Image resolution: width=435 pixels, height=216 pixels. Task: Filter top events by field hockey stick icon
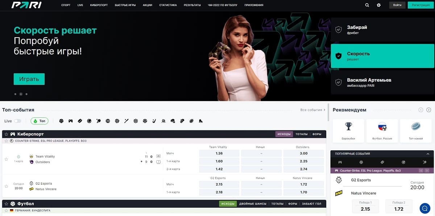tap(154, 121)
